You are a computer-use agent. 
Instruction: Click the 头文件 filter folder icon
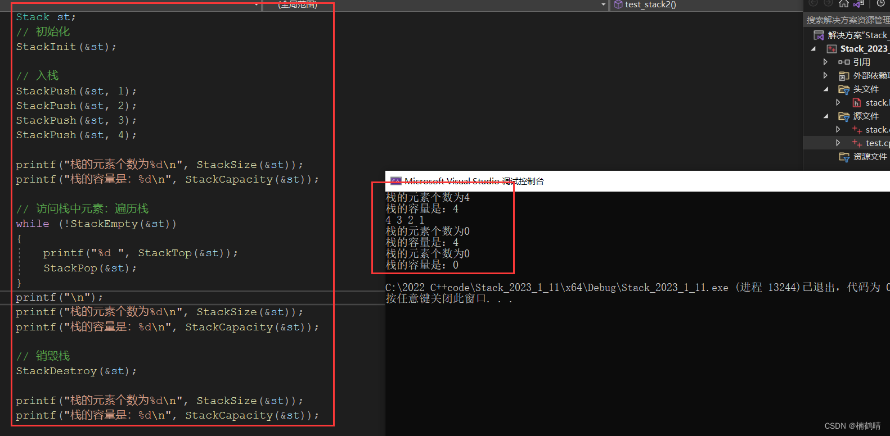pyautogui.click(x=844, y=89)
